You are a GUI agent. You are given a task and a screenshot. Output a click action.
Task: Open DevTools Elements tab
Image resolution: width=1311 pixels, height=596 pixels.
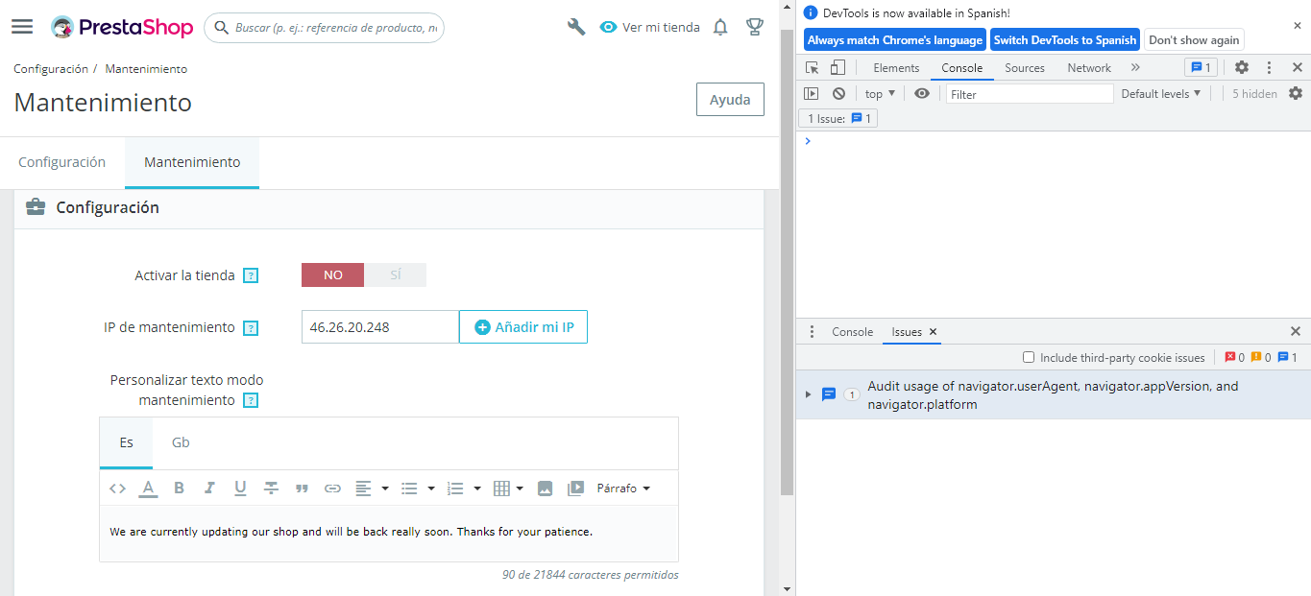(896, 67)
